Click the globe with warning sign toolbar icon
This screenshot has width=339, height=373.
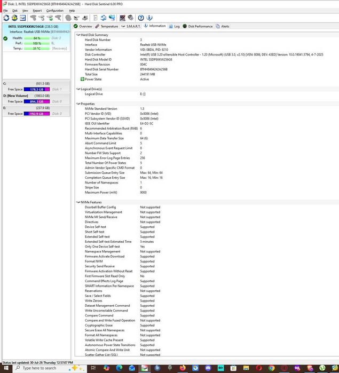coord(14,18)
